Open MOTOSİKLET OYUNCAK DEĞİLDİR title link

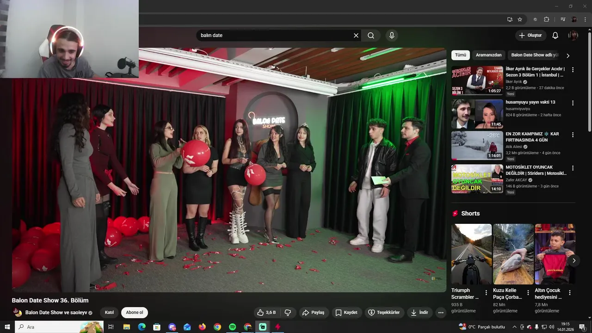536,170
